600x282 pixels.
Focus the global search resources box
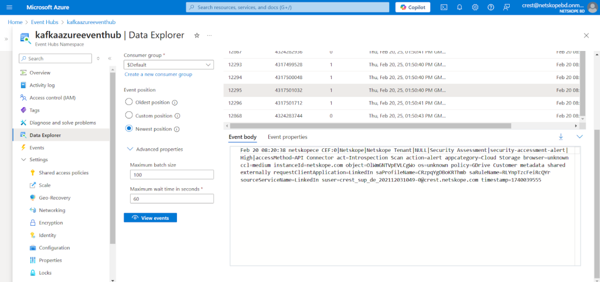287,7
